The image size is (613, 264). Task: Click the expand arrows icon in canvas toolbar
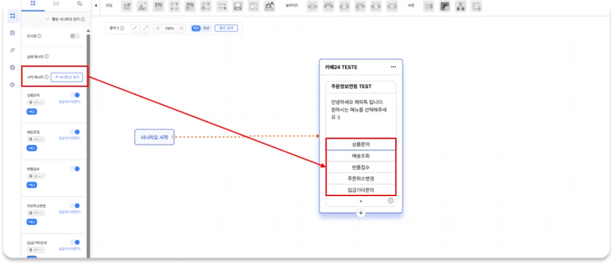146,28
